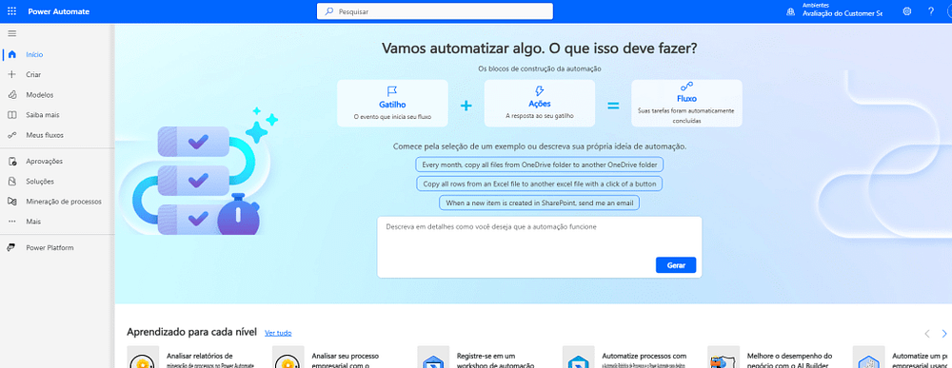Open help with the question mark

coord(931,10)
